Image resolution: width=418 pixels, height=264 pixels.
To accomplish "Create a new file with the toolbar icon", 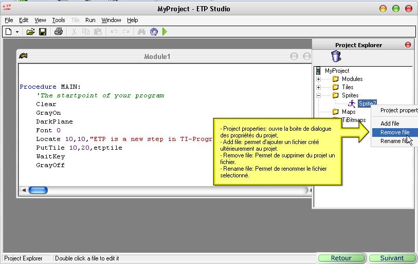I will pyautogui.click(x=9, y=32).
